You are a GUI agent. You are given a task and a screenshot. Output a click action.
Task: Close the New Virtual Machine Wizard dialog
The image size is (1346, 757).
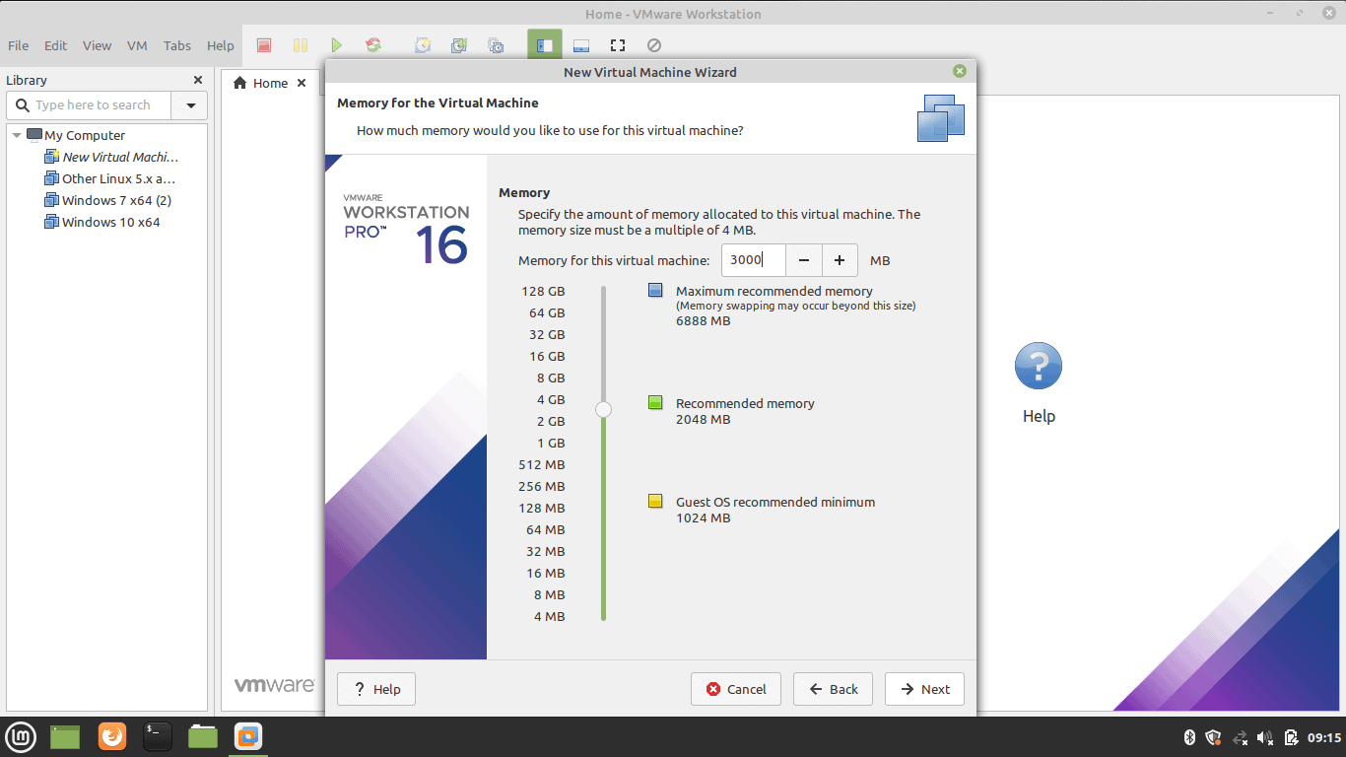click(960, 71)
